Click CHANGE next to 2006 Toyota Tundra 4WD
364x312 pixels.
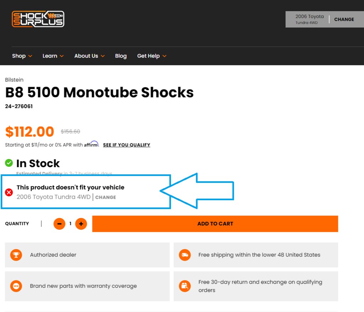(106, 197)
